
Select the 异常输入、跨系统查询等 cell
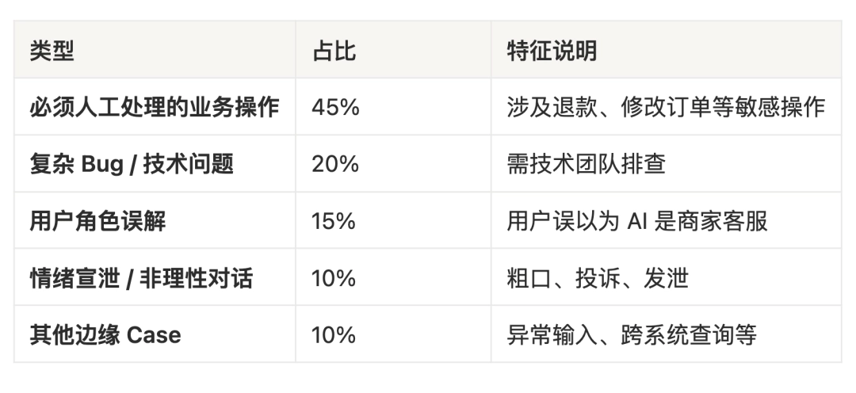click(x=632, y=334)
